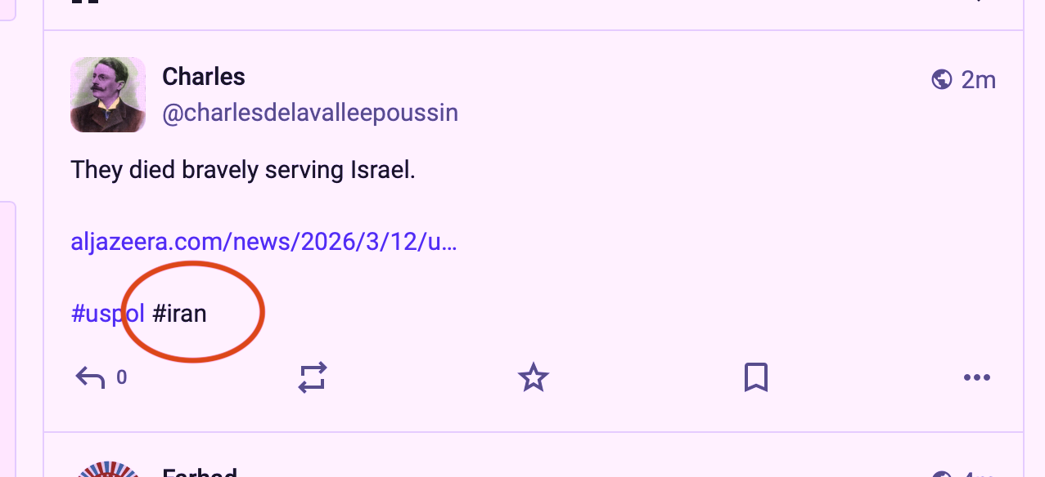1045x477 pixels.
Task: Open post text 'They died bravely serving Israel.'
Action: click(x=243, y=170)
